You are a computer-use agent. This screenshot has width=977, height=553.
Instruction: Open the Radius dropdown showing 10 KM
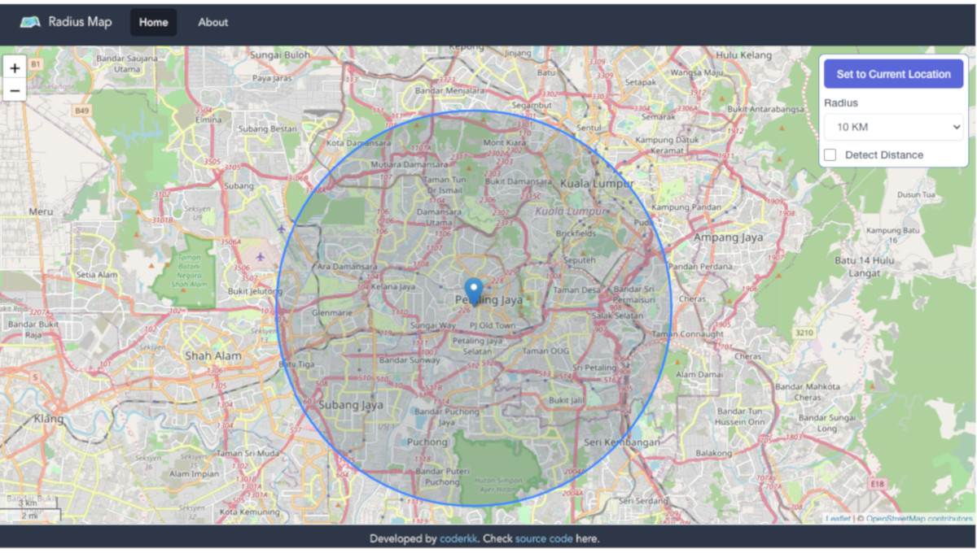pyautogui.click(x=893, y=127)
